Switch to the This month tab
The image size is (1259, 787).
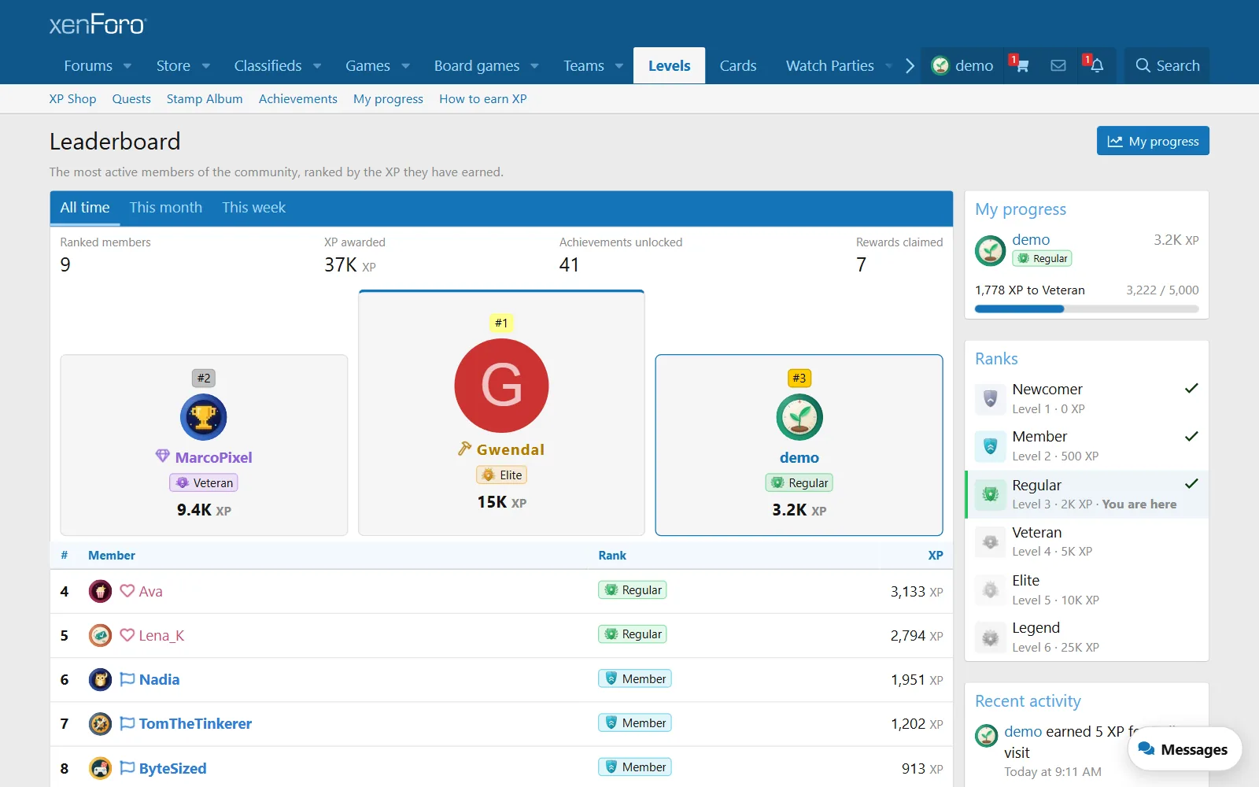coord(166,208)
